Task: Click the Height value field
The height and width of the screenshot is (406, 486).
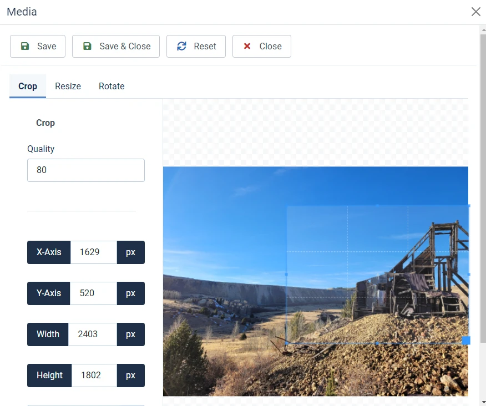Action: 94,375
